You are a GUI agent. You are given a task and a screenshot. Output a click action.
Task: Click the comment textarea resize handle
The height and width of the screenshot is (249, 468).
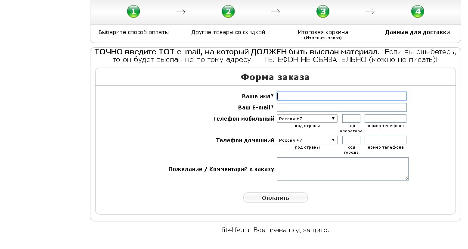[x=406, y=178]
